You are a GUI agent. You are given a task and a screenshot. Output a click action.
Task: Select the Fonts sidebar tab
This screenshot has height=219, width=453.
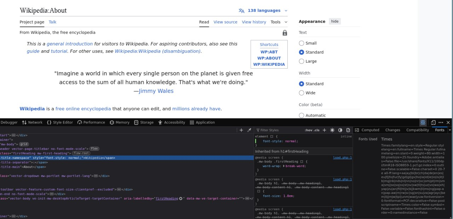click(440, 130)
